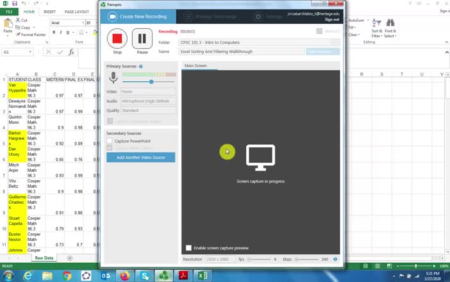Enable Capture PowerPoint checkbox
450x282 pixels.
pyautogui.click(x=110, y=141)
